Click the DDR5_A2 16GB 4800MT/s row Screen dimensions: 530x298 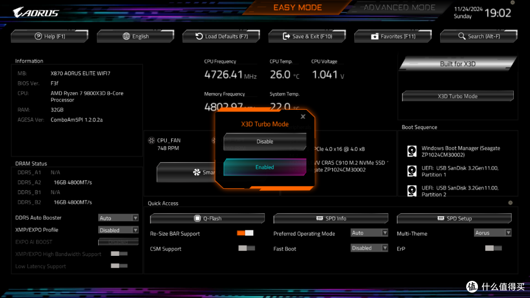[55, 182]
